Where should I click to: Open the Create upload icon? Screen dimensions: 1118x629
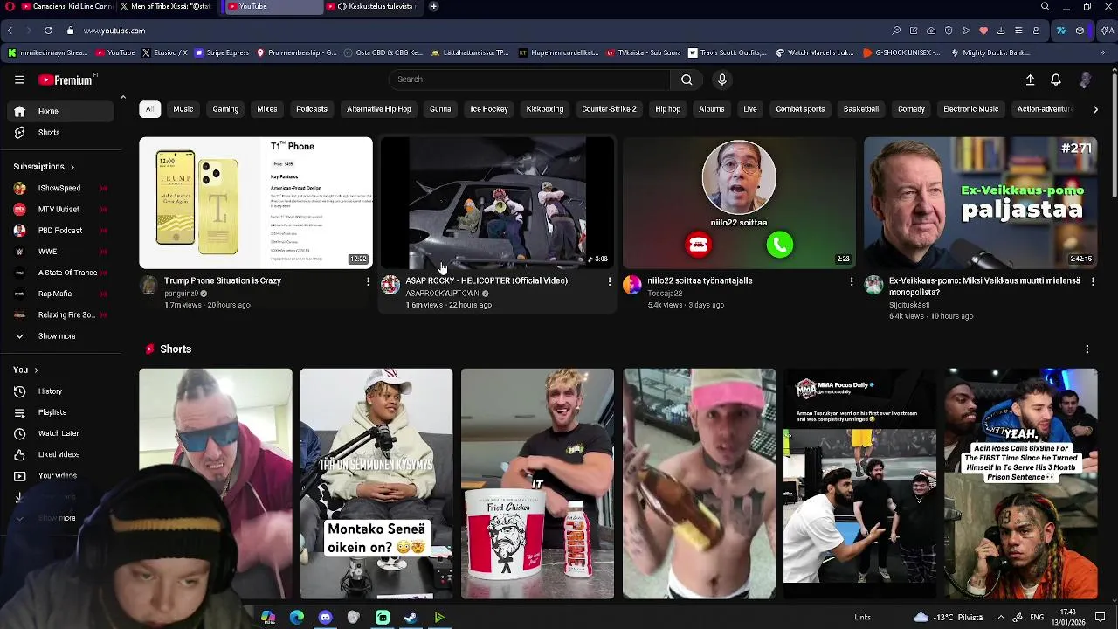click(1030, 79)
